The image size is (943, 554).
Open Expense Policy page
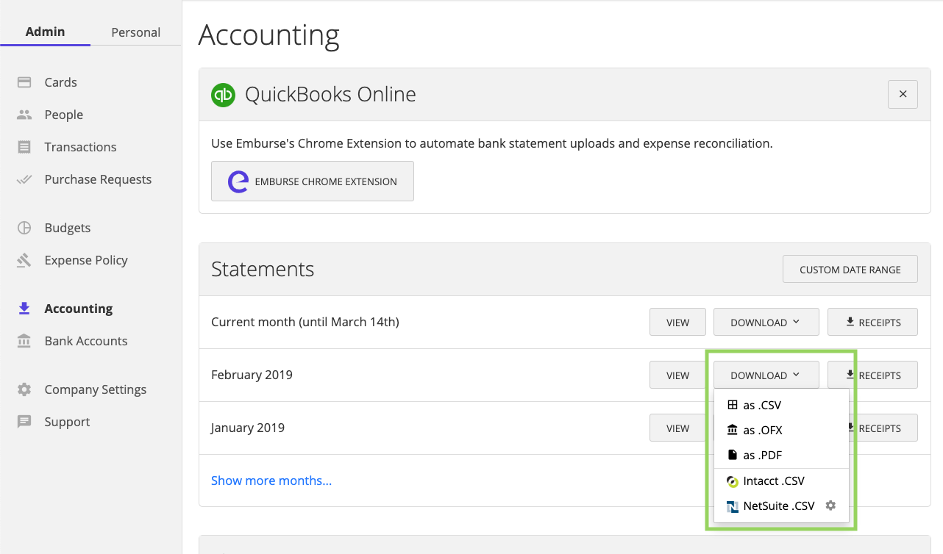86,260
